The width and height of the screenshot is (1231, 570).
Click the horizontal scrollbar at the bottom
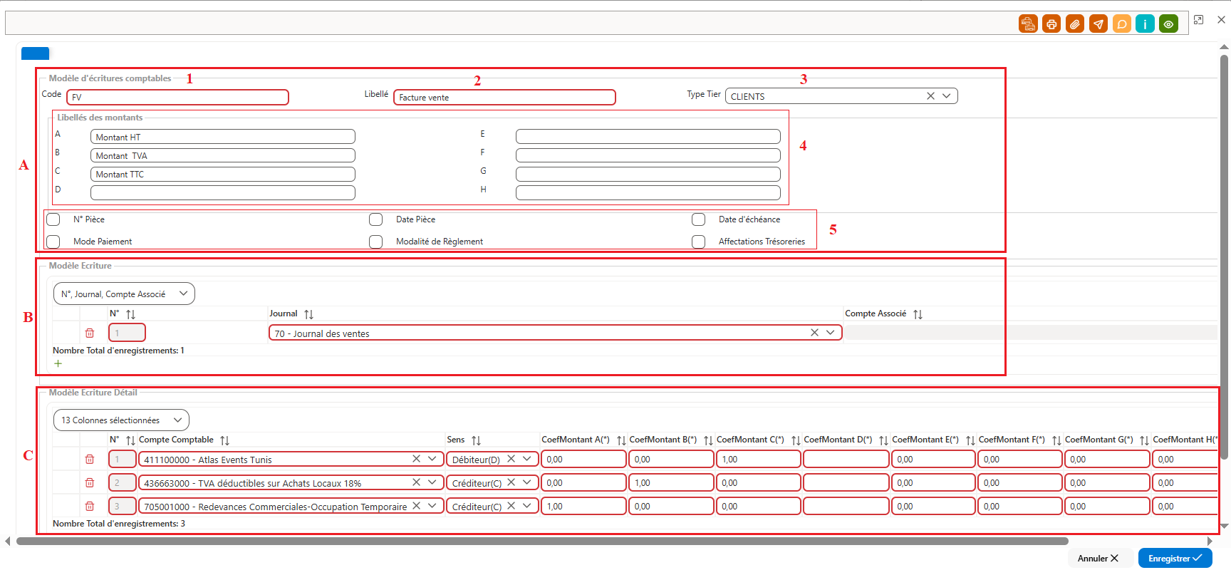coord(541,541)
